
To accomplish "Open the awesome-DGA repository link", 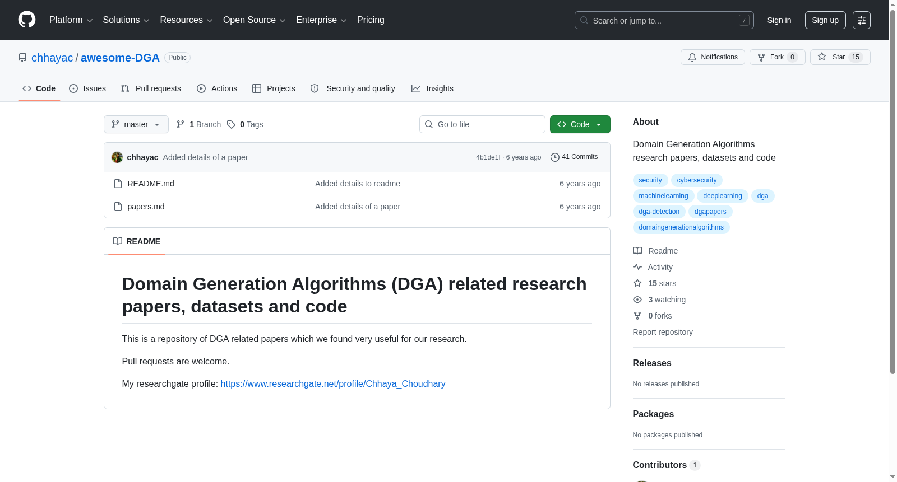I will [120, 58].
